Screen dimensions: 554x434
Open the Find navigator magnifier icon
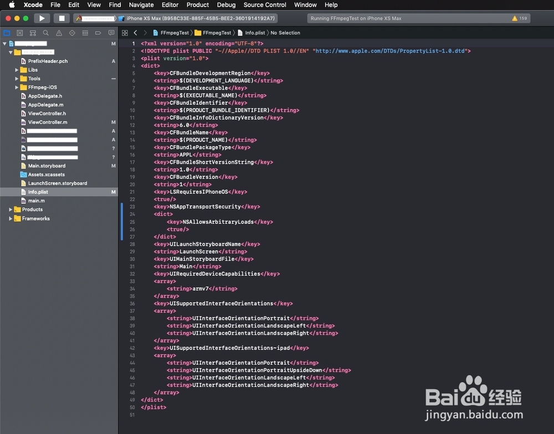(46, 33)
